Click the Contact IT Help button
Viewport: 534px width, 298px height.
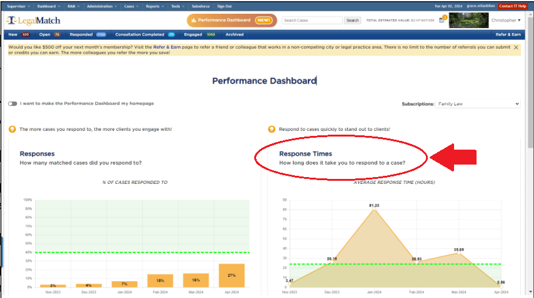[x=513, y=6]
